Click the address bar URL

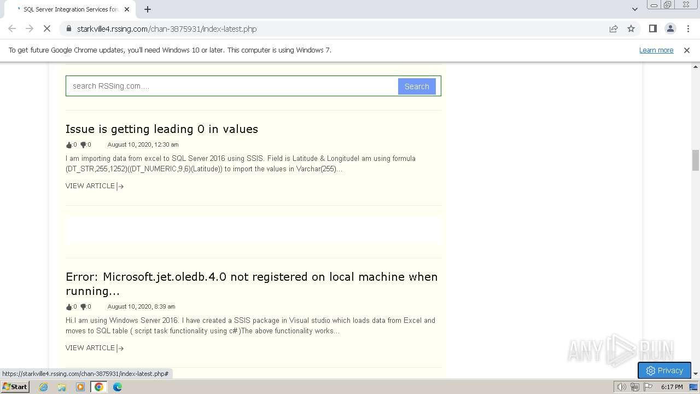pos(167,28)
